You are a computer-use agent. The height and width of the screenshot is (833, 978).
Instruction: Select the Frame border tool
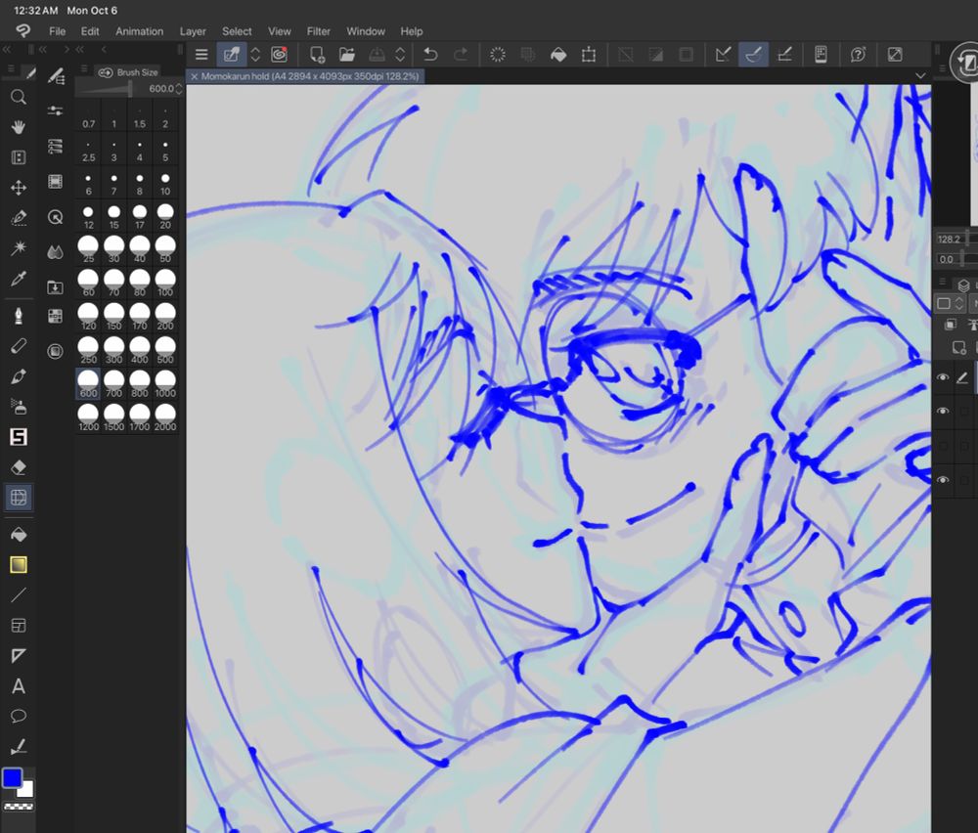[18, 626]
